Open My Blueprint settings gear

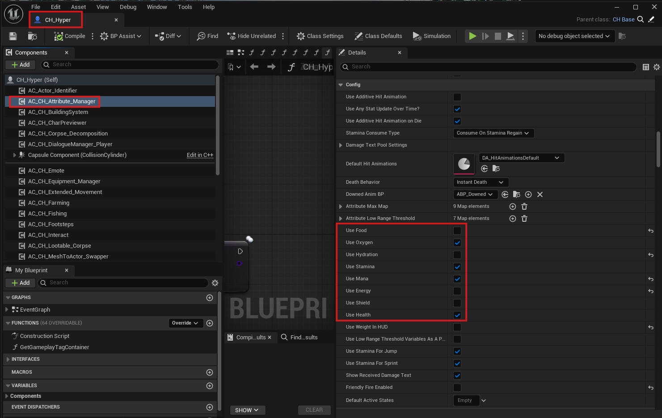pos(215,283)
